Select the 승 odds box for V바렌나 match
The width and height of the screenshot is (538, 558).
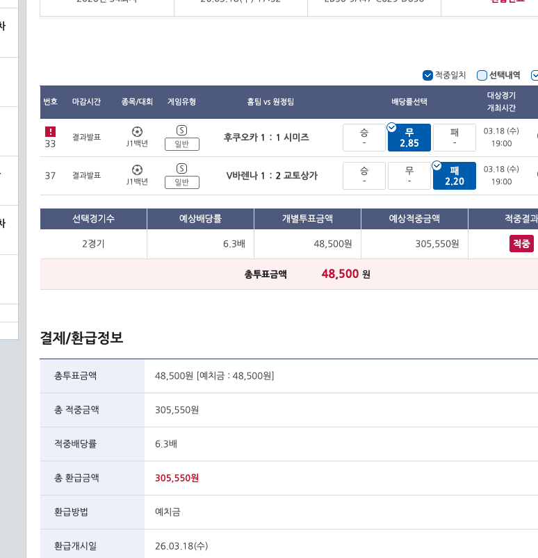tap(364, 176)
